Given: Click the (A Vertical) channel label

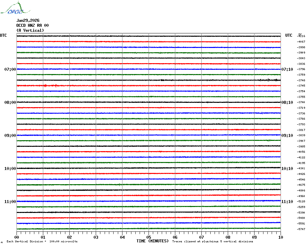Looking at the screenshot, I should [x=30, y=30].
